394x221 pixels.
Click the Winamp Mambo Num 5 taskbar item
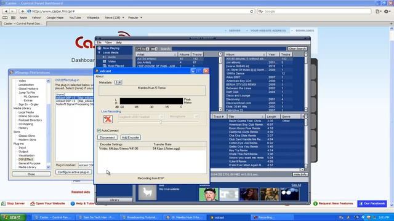tap(185, 217)
